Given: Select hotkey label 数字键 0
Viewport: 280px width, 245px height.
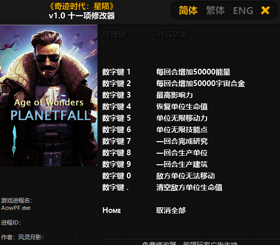Looking at the screenshot, I should click(116, 176).
